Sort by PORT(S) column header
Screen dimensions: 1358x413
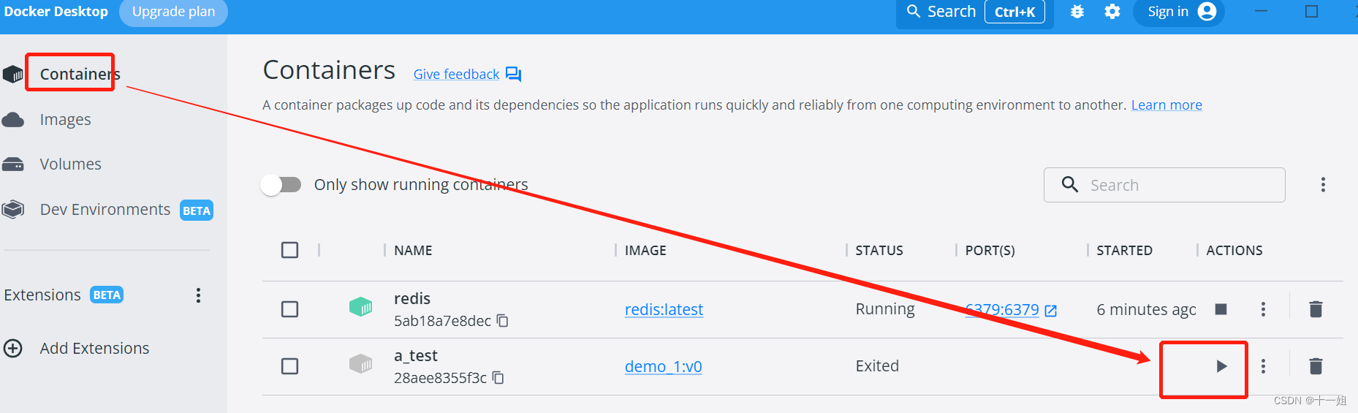[x=990, y=250]
